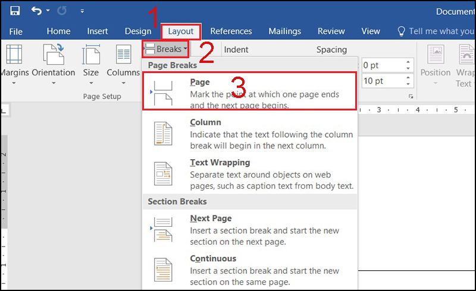The width and height of the screenshot is (476, 291).
Task: Click the Save icon in quick access toolbar
Action: pyautogui.click(x=14, y=11)
